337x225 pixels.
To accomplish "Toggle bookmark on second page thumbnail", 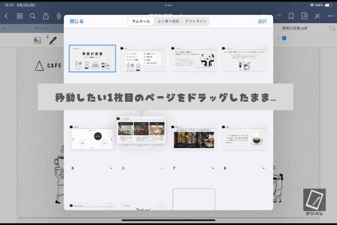I will [161, 48].
